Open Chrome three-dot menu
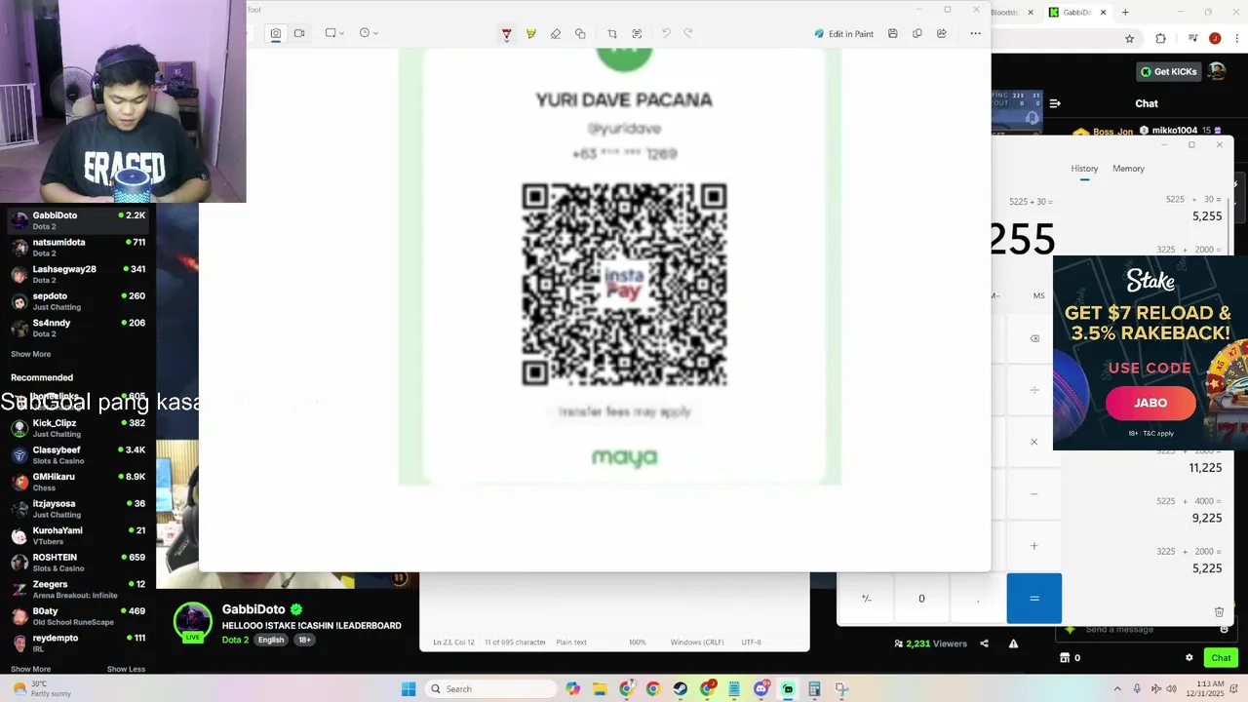This screenshot has height=702, width=1248. click(1236, 39)
